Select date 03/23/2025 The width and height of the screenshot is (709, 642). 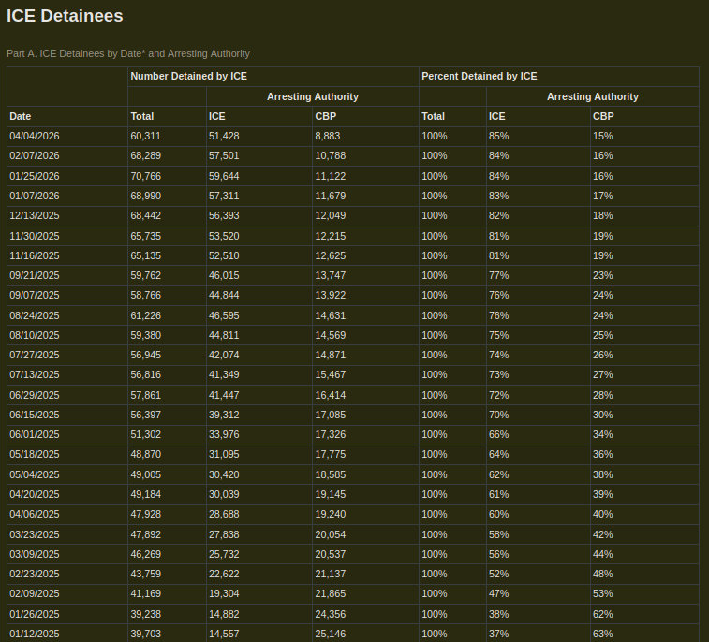click(x=35, y=535)
